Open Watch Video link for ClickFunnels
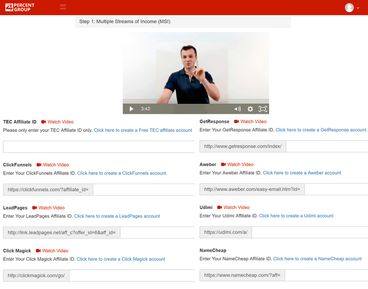This screenshot has width=368, height=289. (x=56, y=165)
